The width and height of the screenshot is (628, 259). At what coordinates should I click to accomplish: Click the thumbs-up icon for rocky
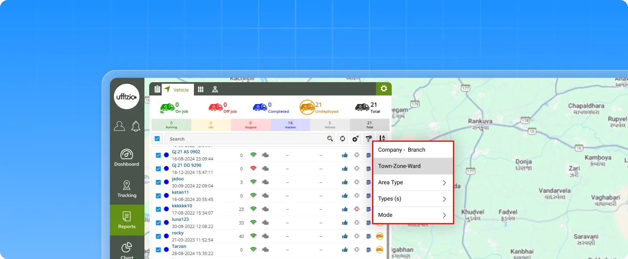[345, 236]
